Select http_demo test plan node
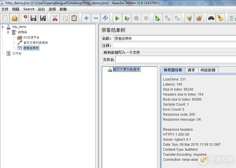This screenshot has height=168, width=236. (19, 27)
